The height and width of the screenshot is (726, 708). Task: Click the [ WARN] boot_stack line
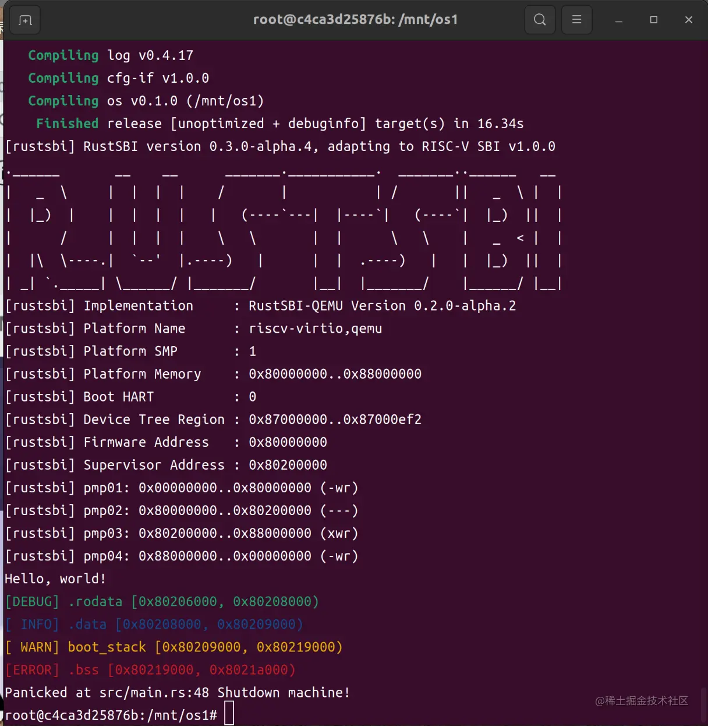pos(174,647)
